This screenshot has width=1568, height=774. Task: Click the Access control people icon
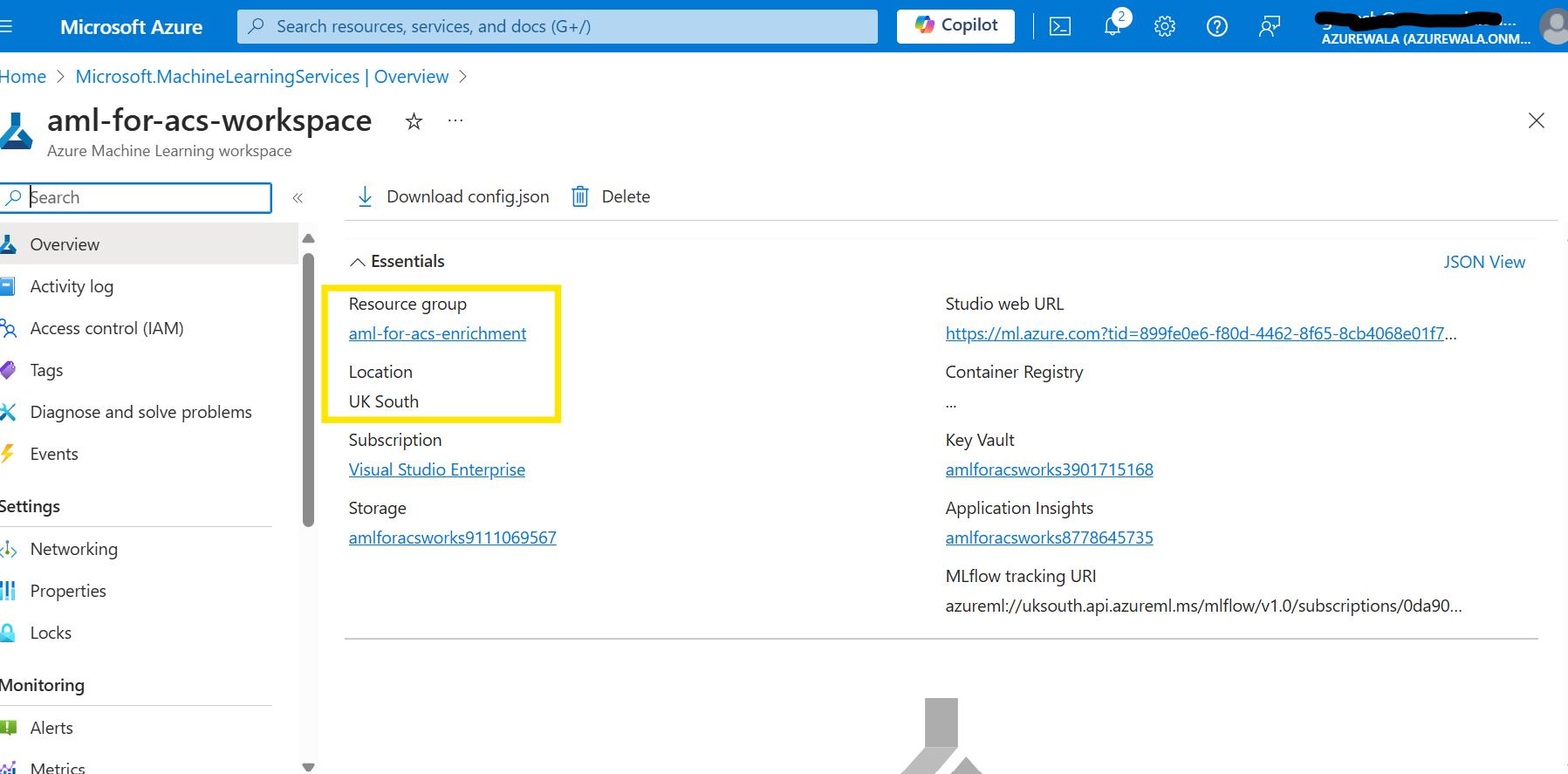(8, 328)
